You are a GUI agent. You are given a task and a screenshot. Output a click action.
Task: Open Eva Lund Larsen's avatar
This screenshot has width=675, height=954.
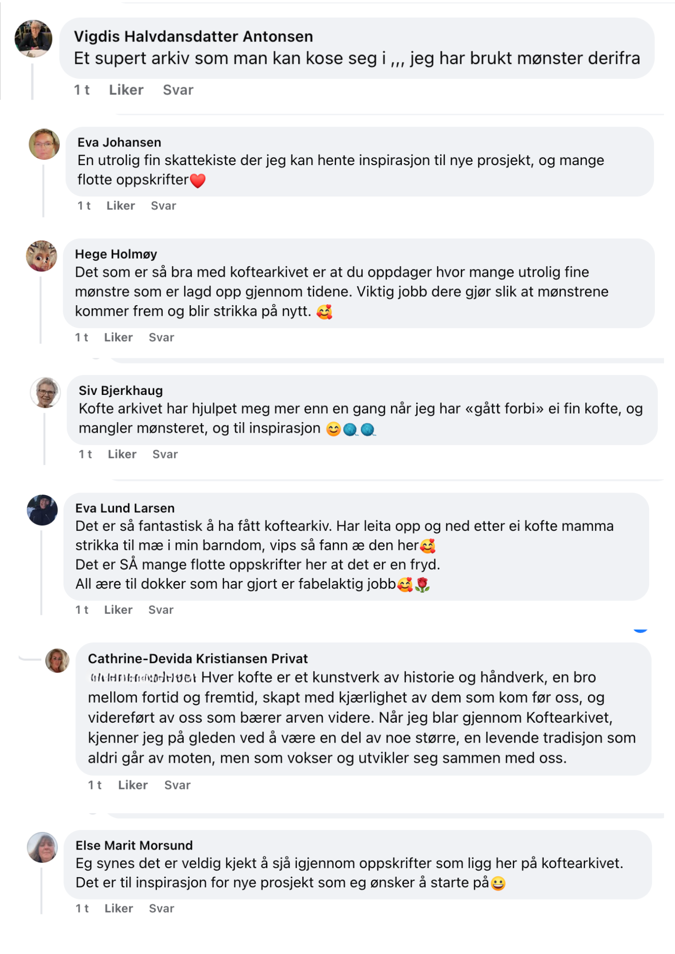point(42,510)
